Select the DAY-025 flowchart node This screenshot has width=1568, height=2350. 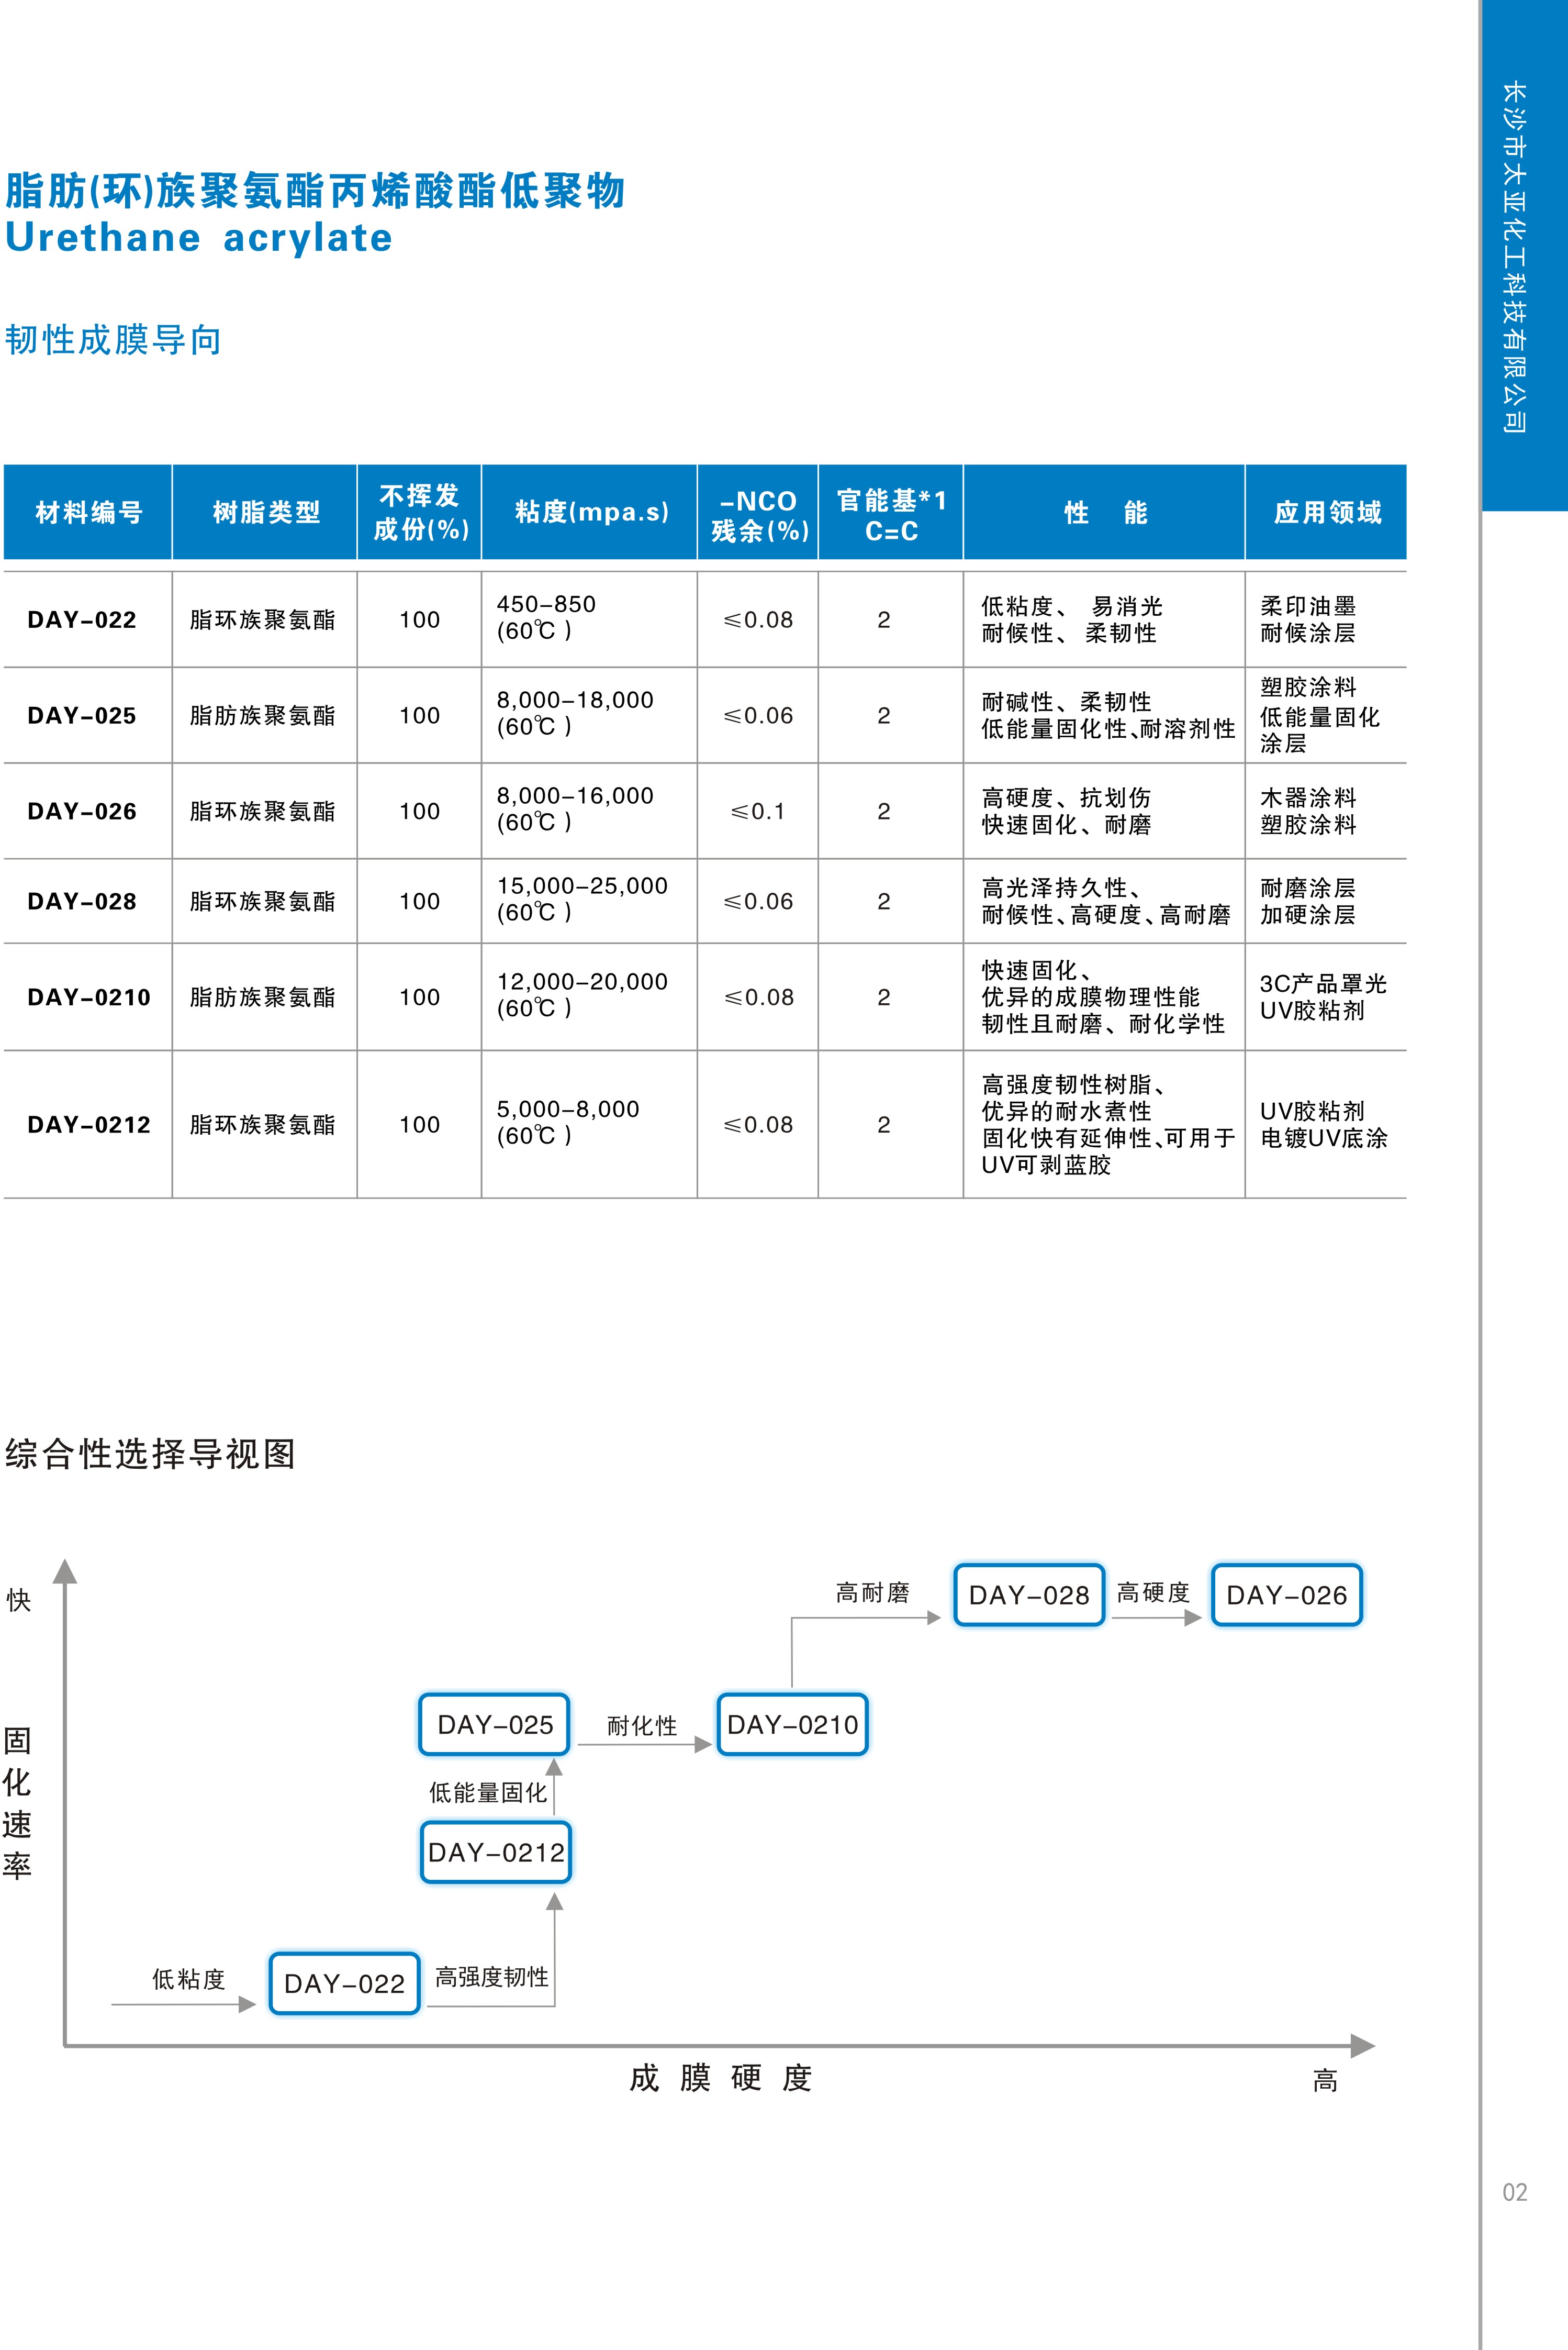pos(494,1724)
